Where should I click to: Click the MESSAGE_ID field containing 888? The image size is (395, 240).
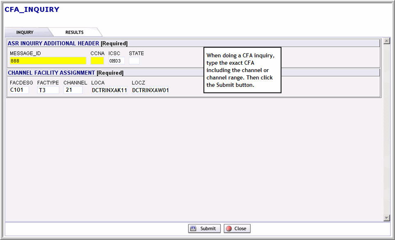pyautogui.click(x=48, y=61)
